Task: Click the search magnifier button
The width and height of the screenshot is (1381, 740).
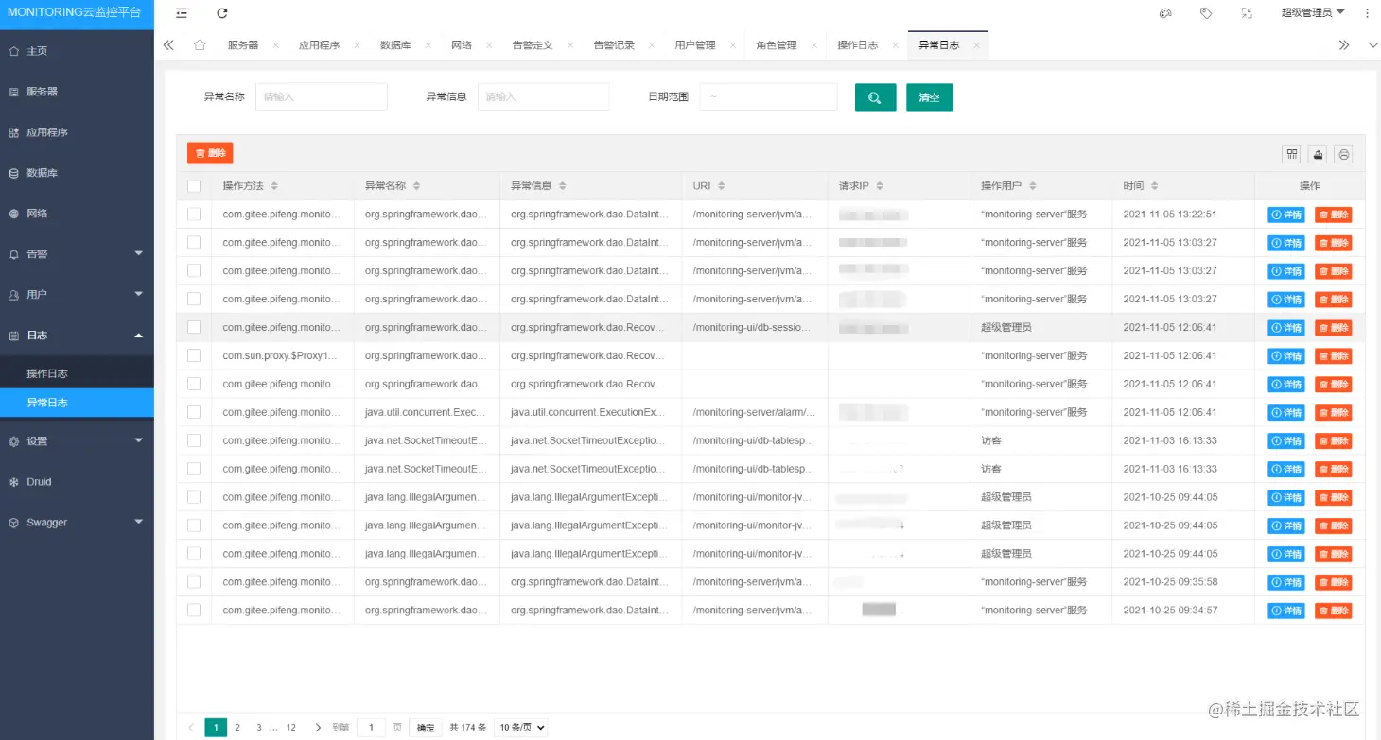Action: coord(875,97)
